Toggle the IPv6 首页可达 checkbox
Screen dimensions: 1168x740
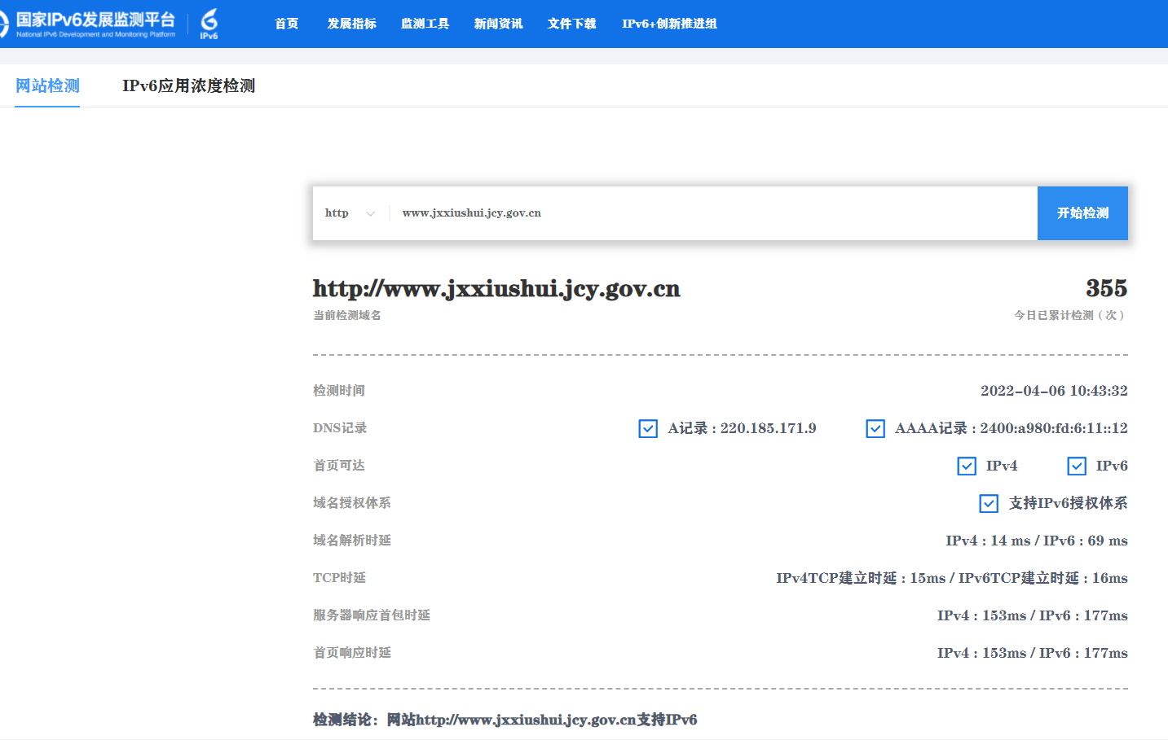pyautogui.click(x=1077, y=466)
